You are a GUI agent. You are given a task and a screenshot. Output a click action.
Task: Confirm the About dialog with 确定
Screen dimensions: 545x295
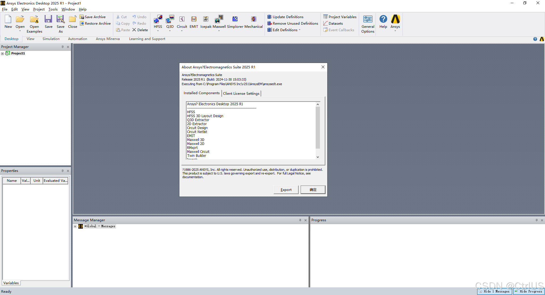pyautogui.click(x=313, y=190)
